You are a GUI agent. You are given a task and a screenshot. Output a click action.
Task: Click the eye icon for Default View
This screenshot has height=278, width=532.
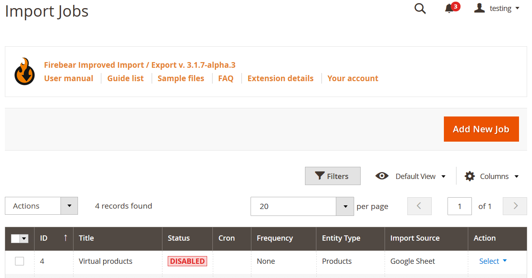pyautogui.click(x=382, y=176)
